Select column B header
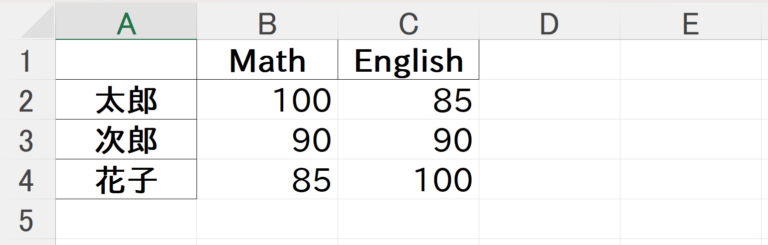Screen dimensions: 768x245 pyautogui.click(x=267, y=23)
